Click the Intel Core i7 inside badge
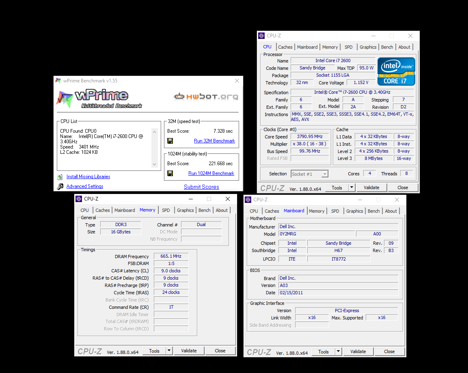Viewport: 468px width, 373px height. [397, 71]
